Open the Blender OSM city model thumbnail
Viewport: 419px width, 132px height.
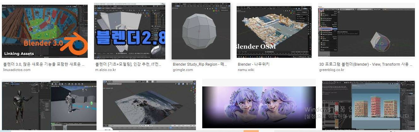(x=274, y=31)
